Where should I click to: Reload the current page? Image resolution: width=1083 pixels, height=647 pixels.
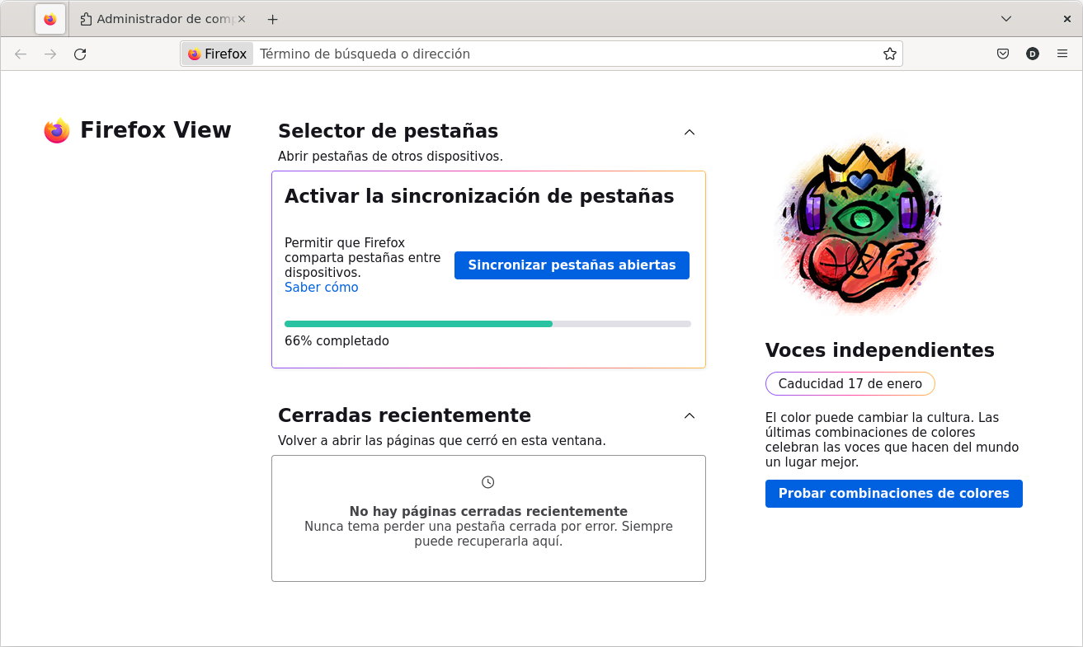click(80, 54)
